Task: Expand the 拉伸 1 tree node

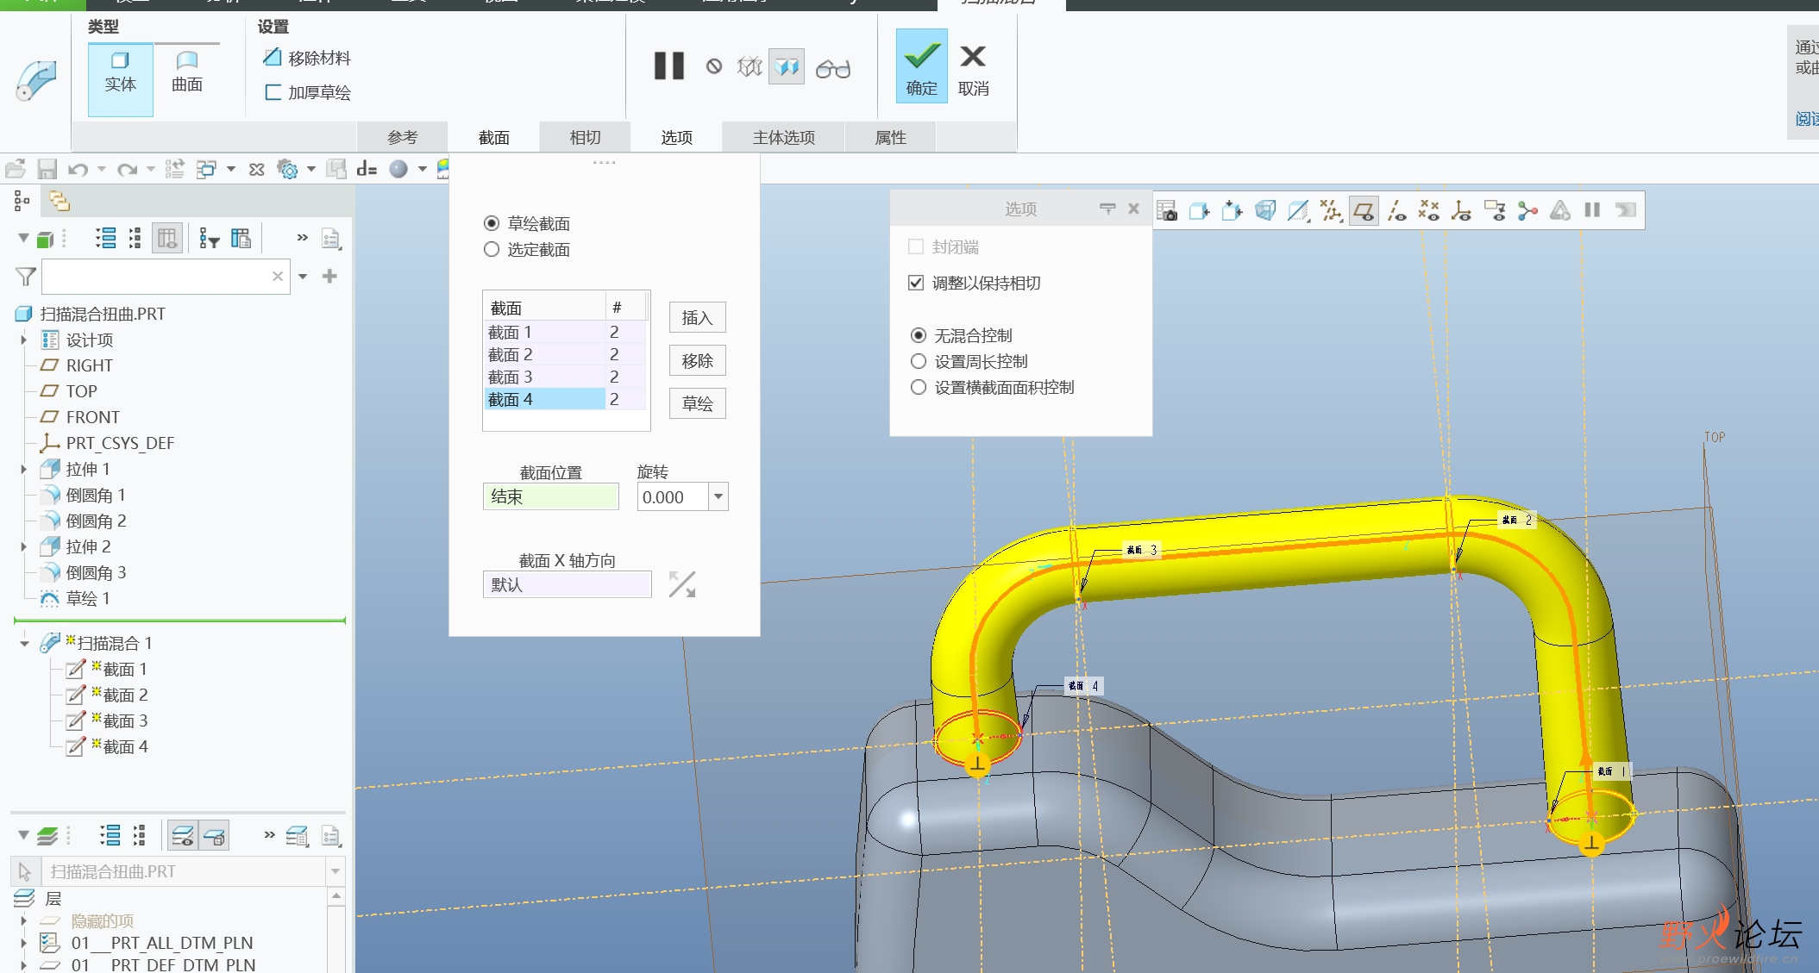Action: 24,469
